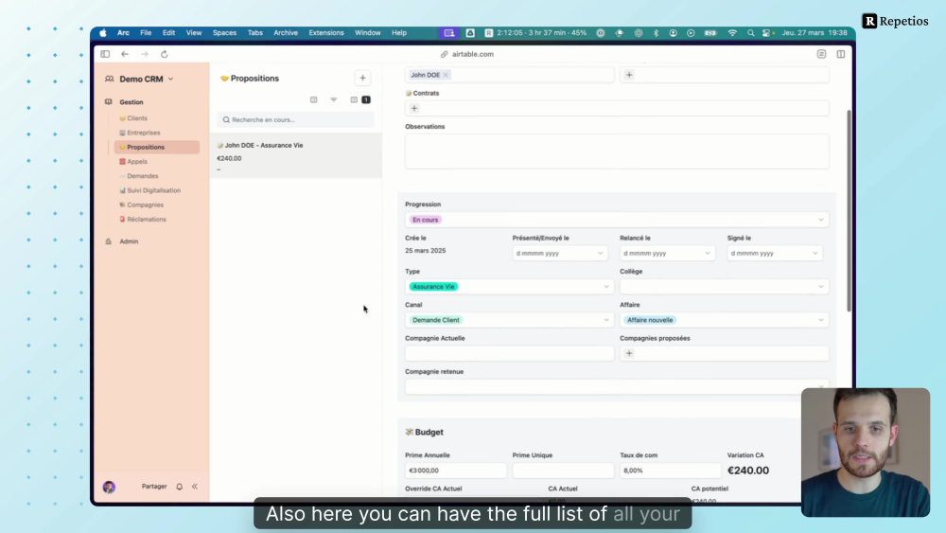Open the Affaire dropdown
The image size is (946, 533).
click(724, 320)
